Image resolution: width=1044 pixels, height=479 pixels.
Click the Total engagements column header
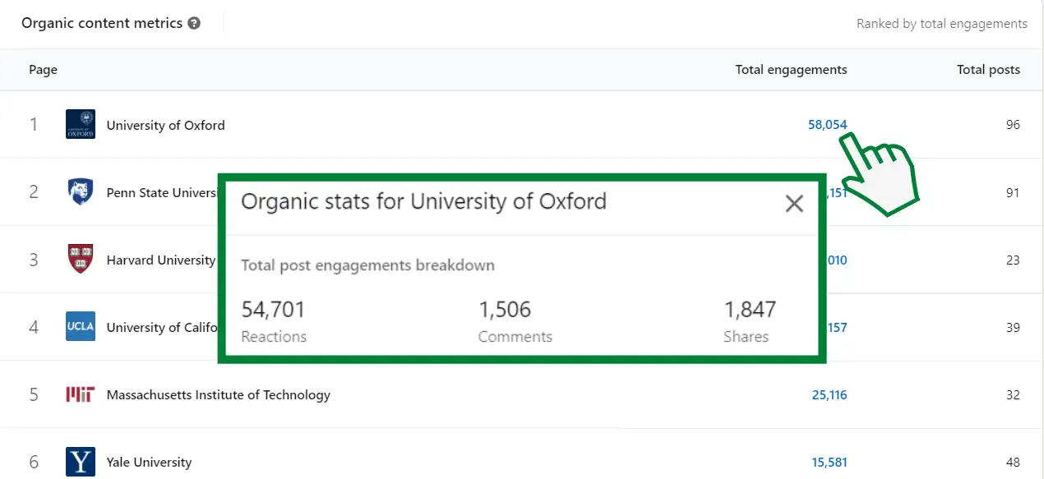coord(791,70)
